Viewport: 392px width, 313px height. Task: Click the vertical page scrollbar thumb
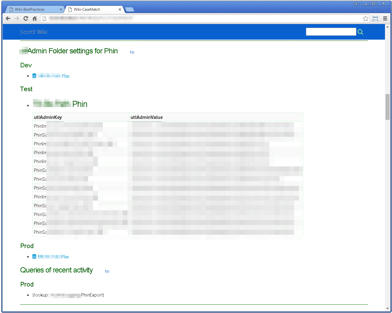[387, 107]
